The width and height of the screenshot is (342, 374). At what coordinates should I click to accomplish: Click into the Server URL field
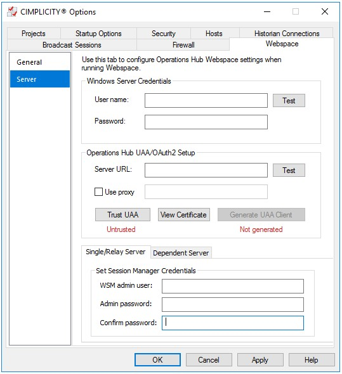click(206, 171)
